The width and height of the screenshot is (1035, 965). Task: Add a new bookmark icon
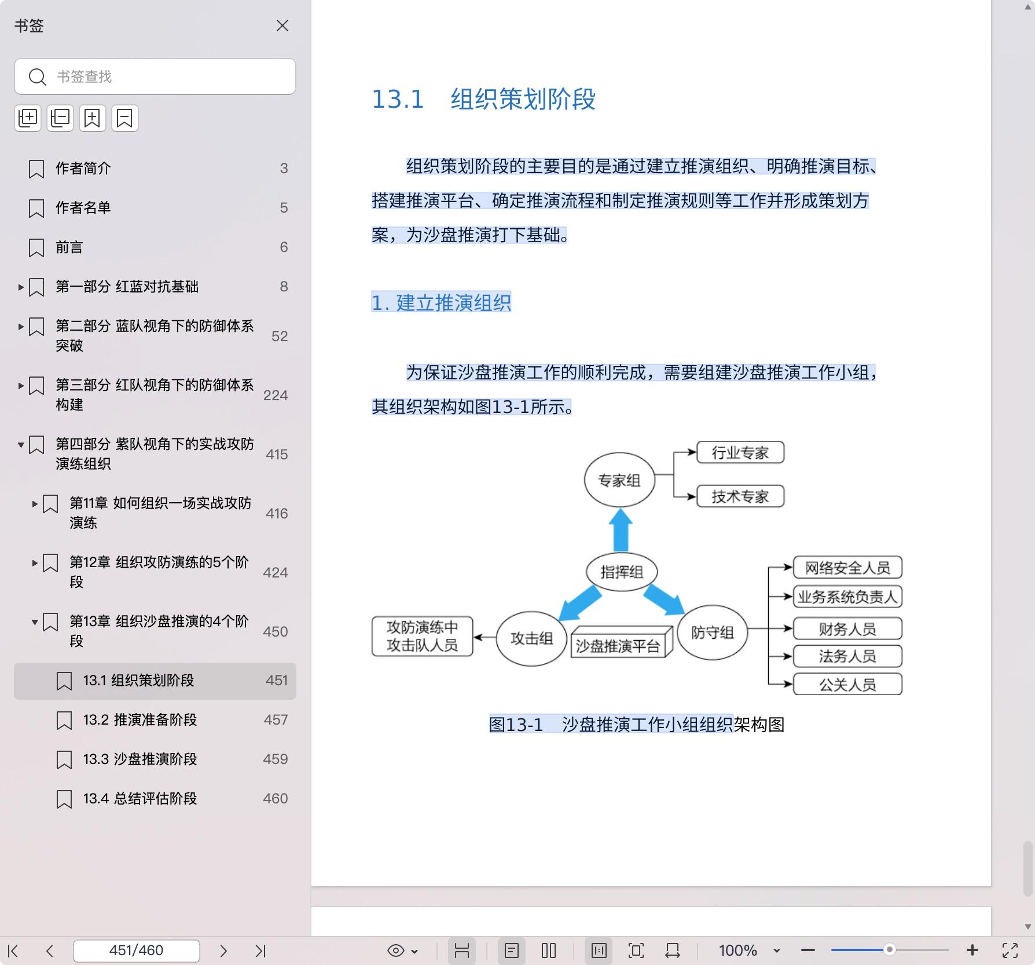[x=93, y=118]
